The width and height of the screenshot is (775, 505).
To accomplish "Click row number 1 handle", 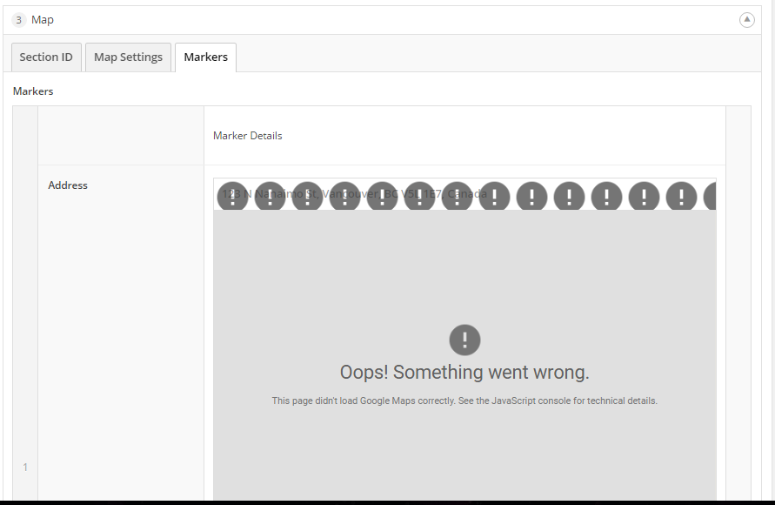I will [25, 468].
